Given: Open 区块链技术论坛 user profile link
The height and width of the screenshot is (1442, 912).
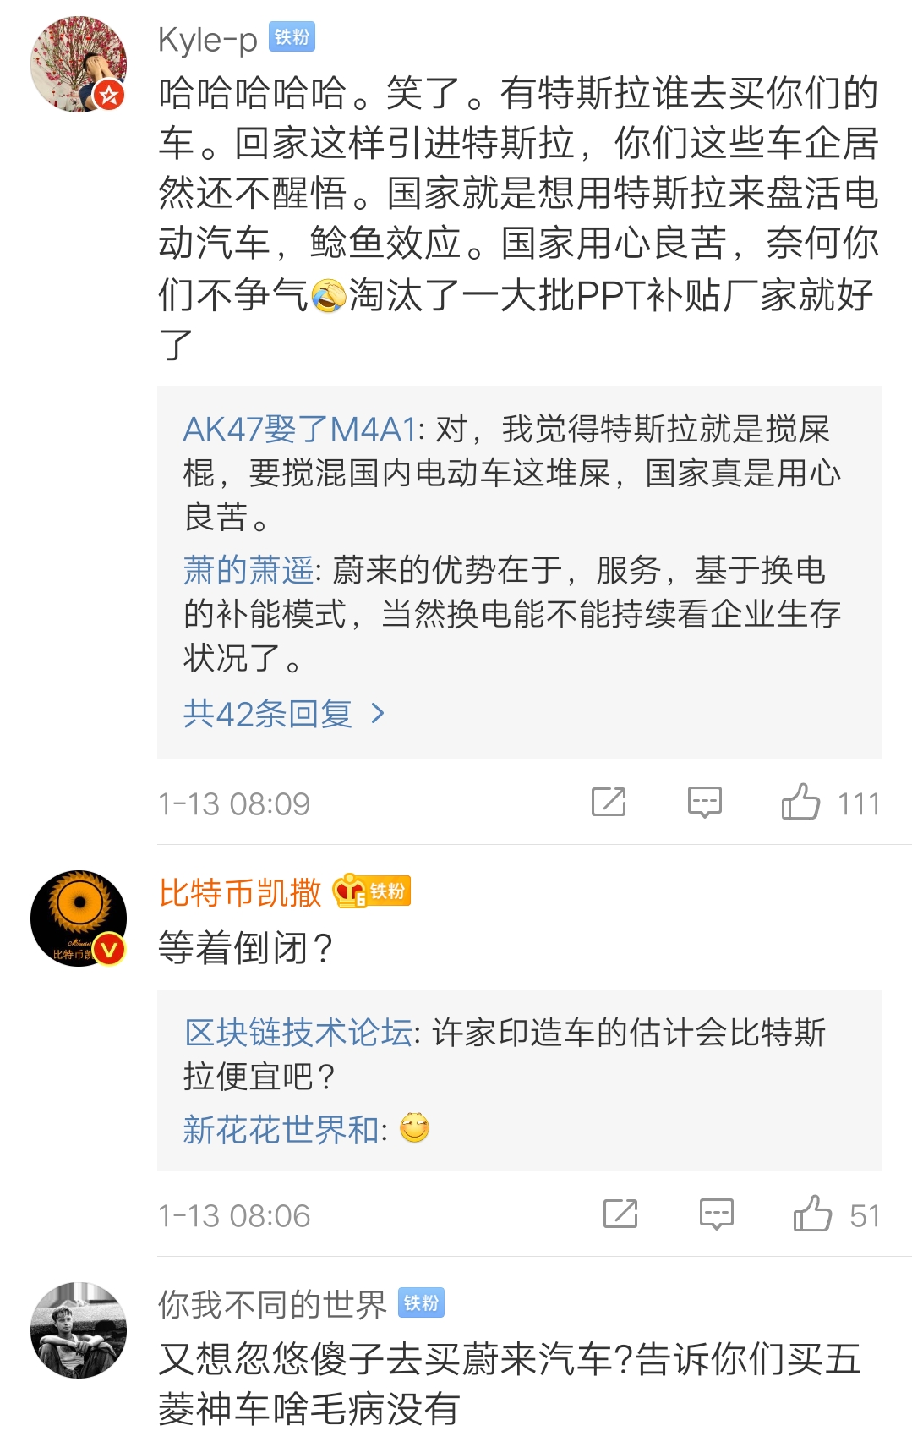Looking at the screenshot, I should (298, 1033).
